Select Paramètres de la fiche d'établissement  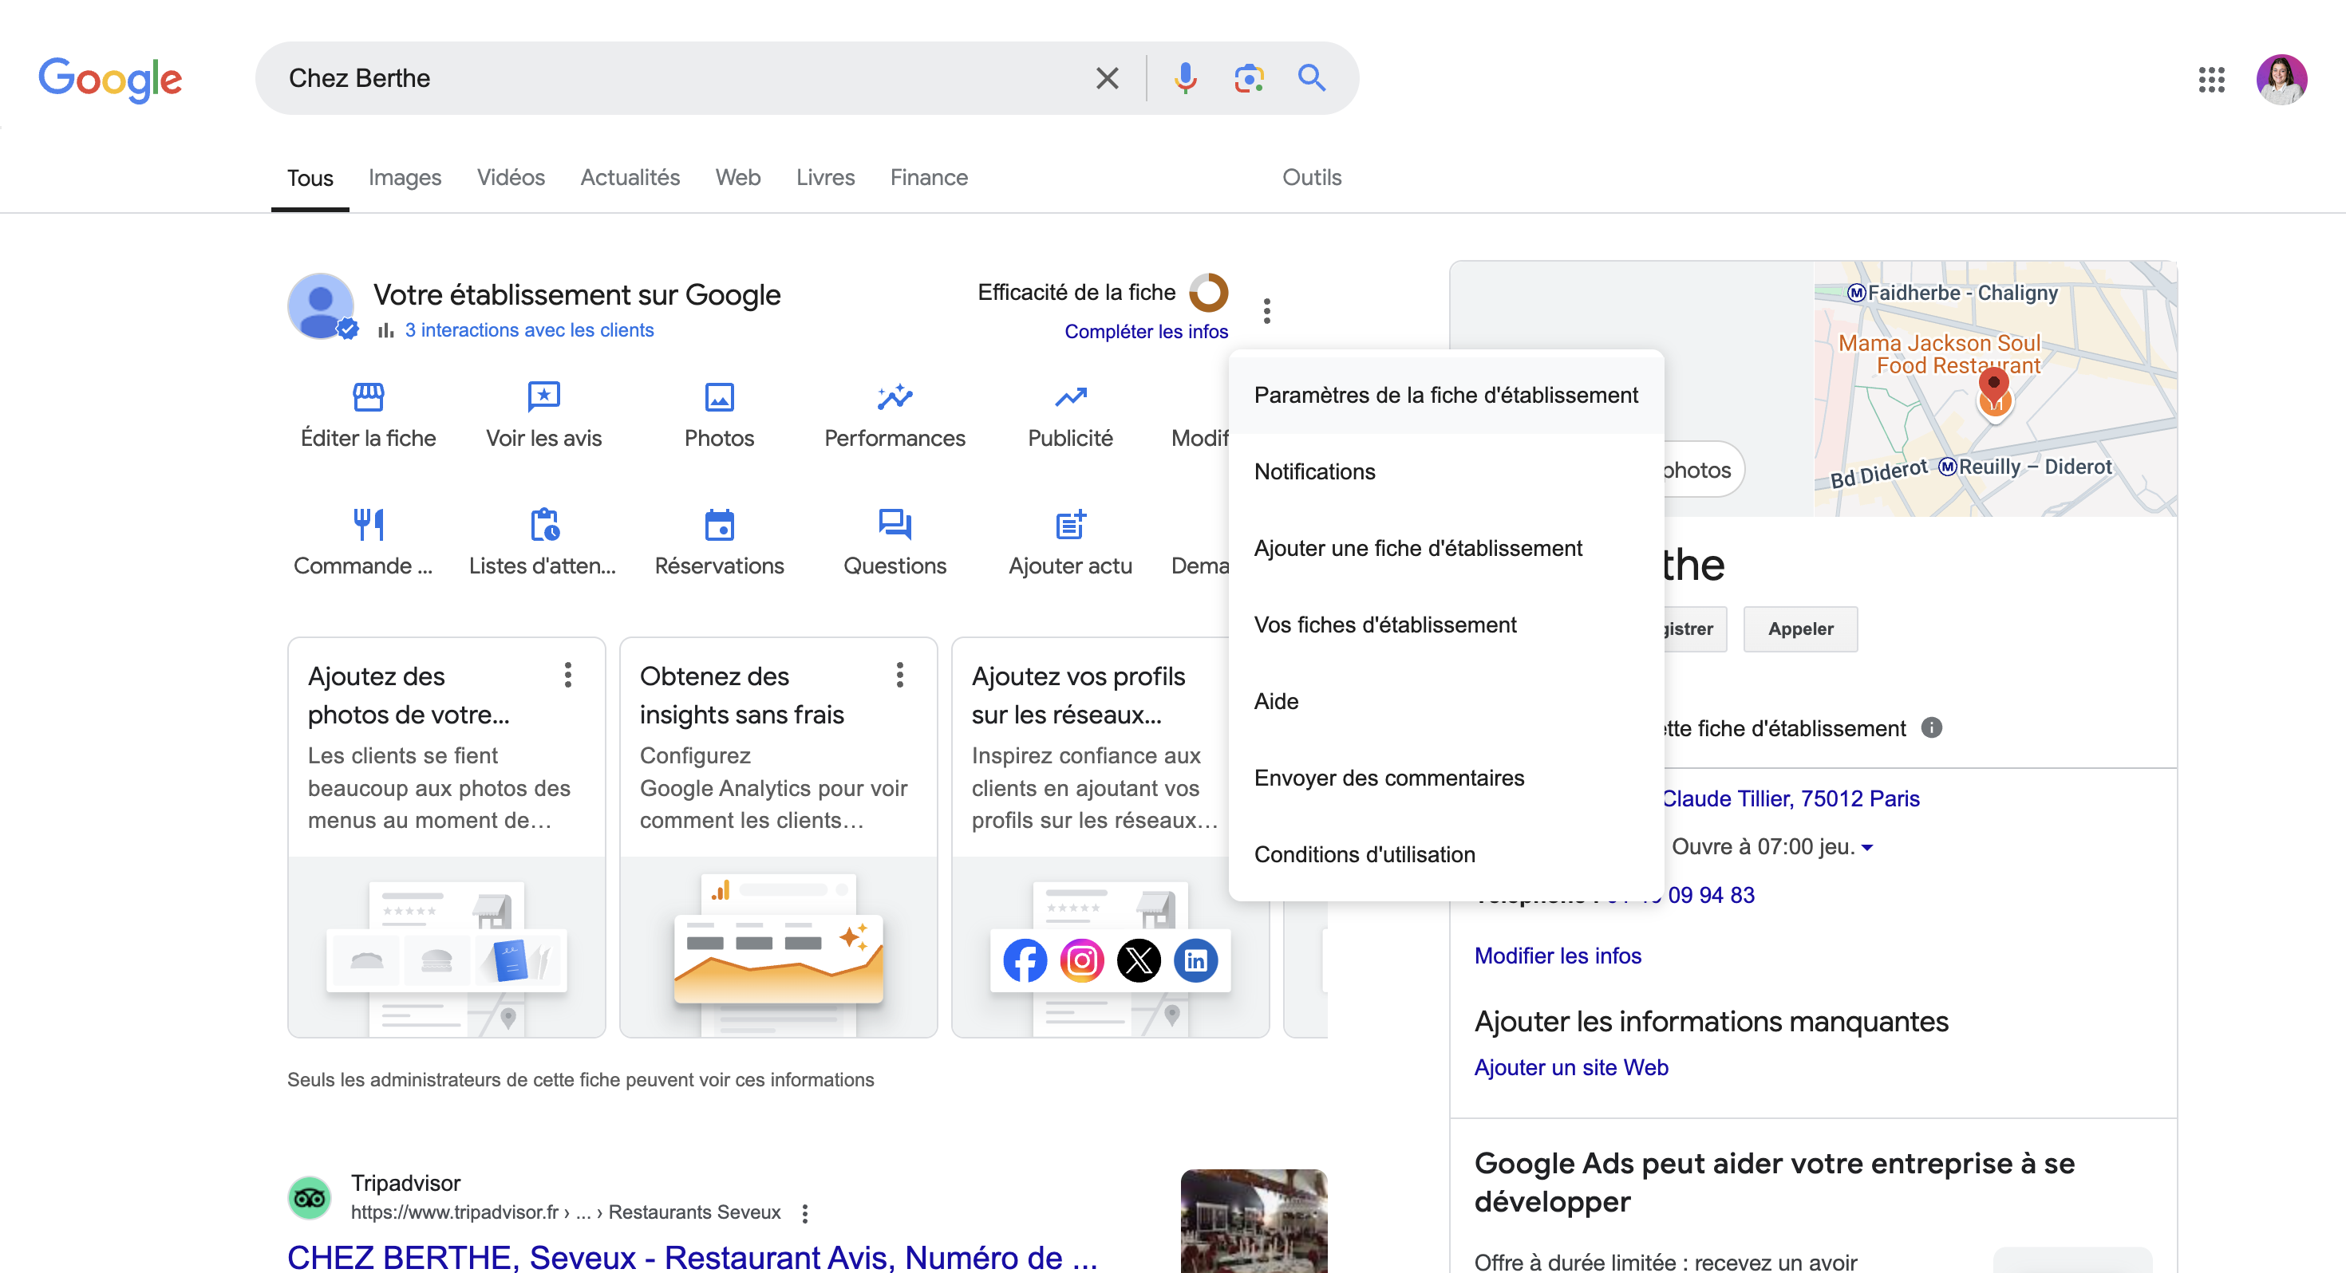click(x=1445, y=395)
